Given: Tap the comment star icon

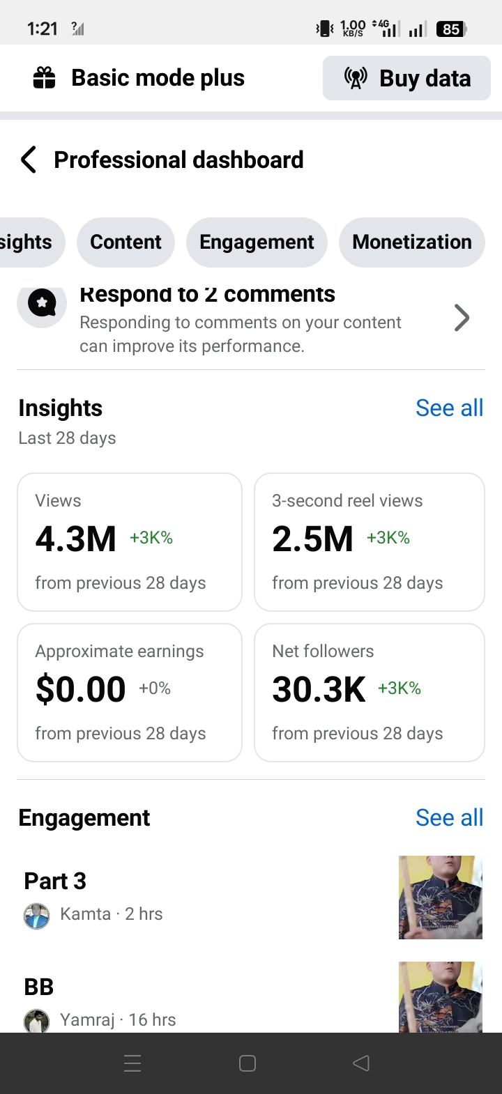Looking at the screenshot, I should click(x=42, y=304).
